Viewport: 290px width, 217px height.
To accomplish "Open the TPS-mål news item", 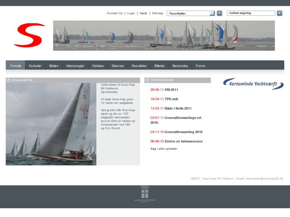I will coord(171,99).
